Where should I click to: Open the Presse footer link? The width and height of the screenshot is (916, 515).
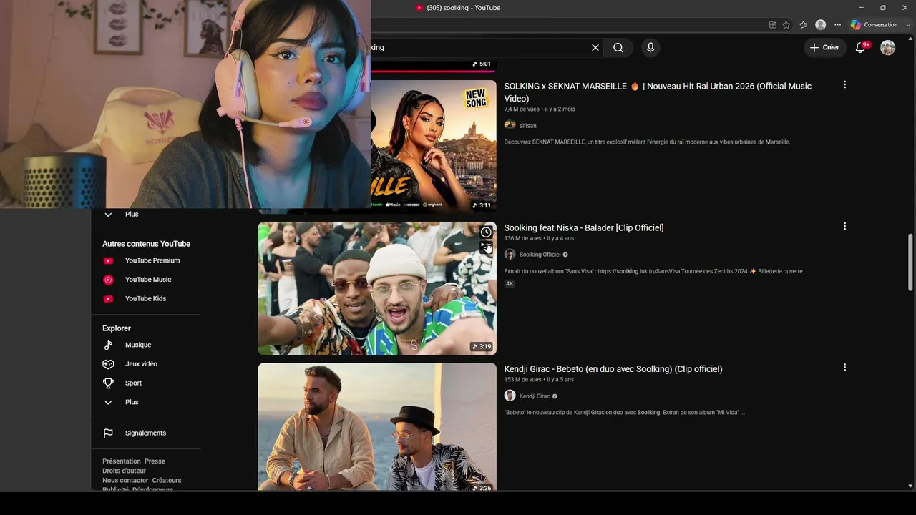(155, 461)
